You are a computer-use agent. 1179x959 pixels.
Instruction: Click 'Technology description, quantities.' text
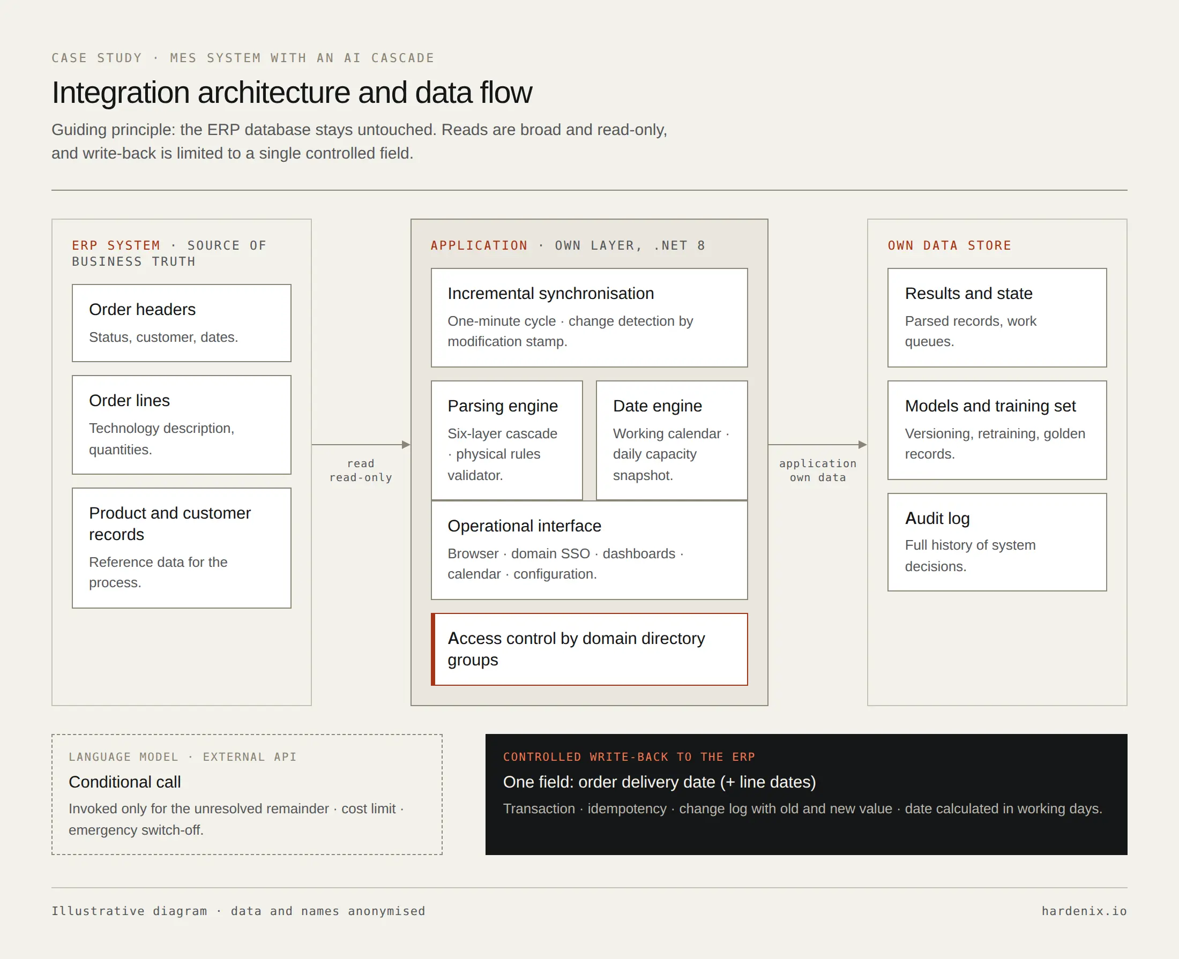tap(162, 439)
